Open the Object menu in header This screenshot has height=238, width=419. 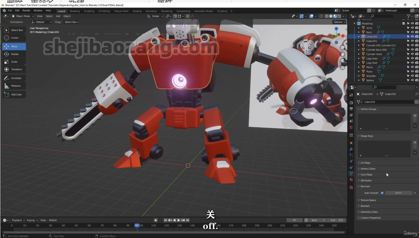[x=67, y=16]
